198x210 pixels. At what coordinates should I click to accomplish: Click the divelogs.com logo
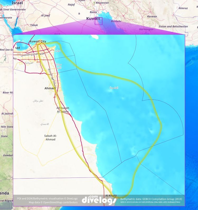tap(99, 200)
